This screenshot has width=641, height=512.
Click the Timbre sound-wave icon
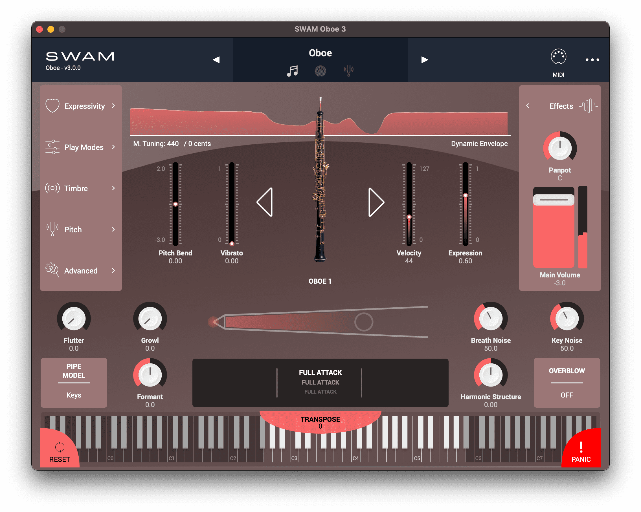[x=52, y=188]
